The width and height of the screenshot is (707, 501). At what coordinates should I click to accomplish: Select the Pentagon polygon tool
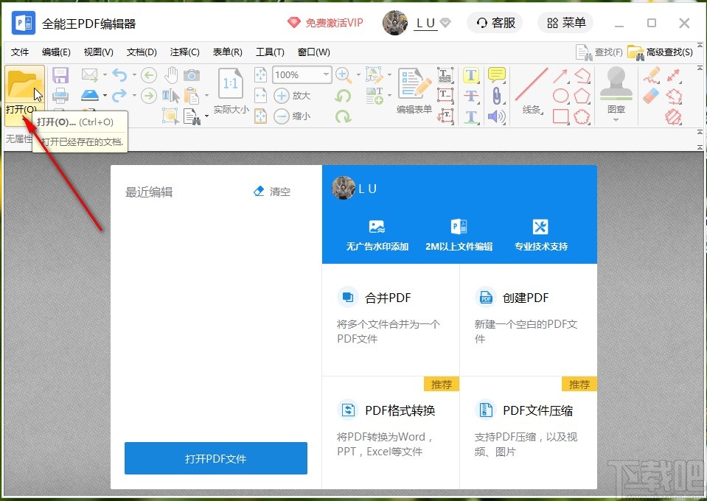coord(582,96)
